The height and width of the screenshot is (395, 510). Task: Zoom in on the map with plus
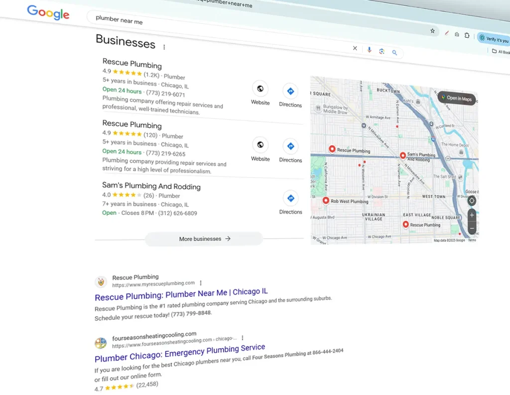[472, 215]
